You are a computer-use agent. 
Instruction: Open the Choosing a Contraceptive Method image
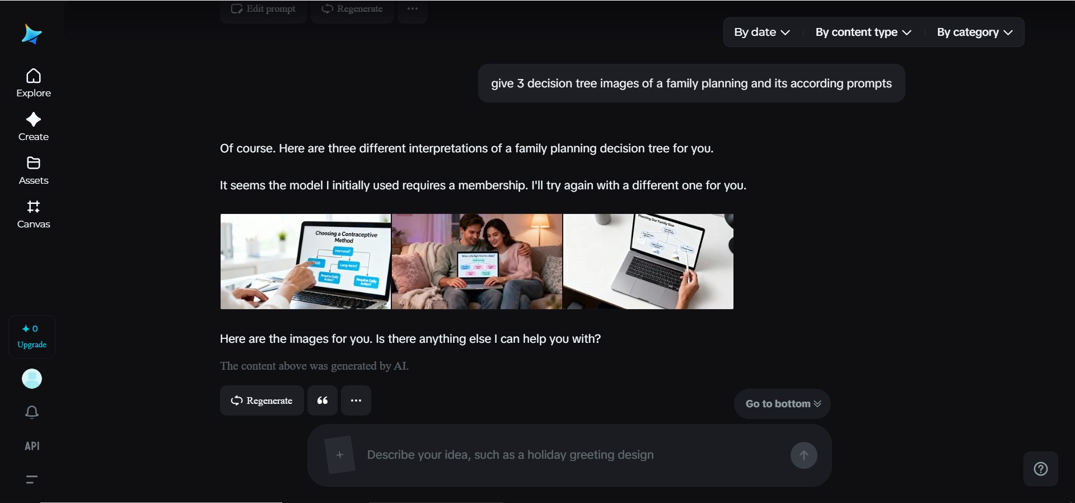click(x=306, y=262)
